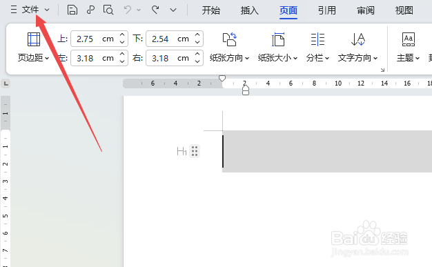This screenshot has height=267, width=432.
Task: Decrease the top margin with down arrow
Action: 122,42
